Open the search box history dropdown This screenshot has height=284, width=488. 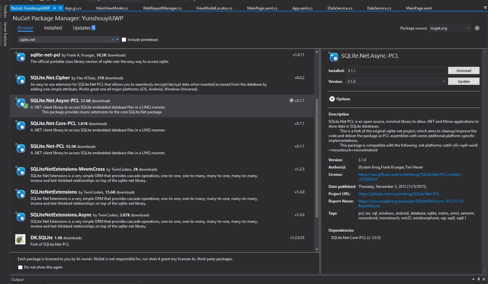tap(118, 40)
